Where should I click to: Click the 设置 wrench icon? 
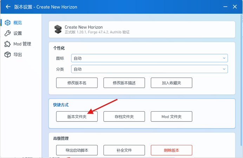coord(7,33)
